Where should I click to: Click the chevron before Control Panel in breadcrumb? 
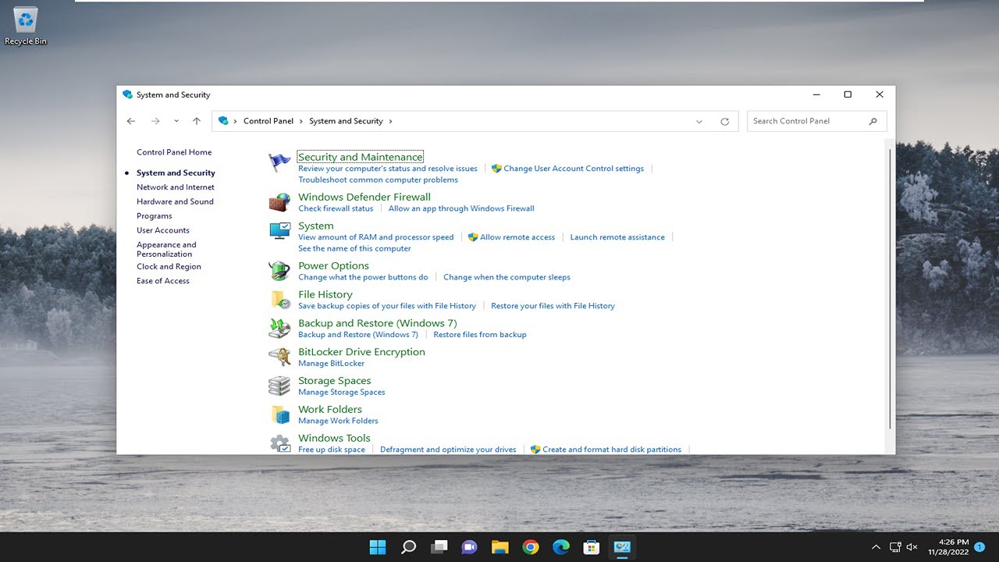(236, 121)
